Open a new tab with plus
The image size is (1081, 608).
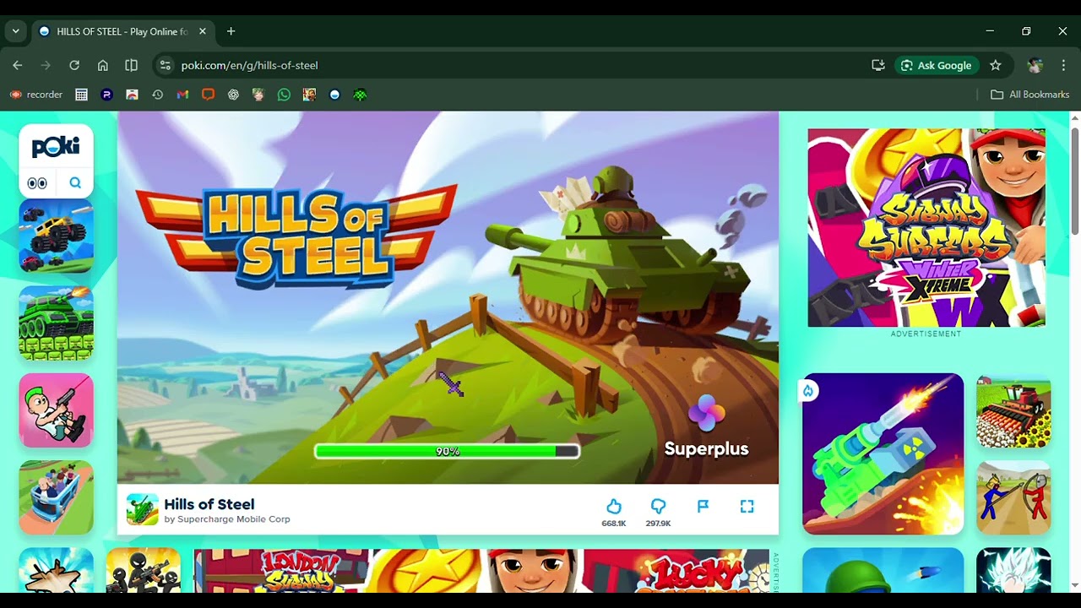pos(231,31)
